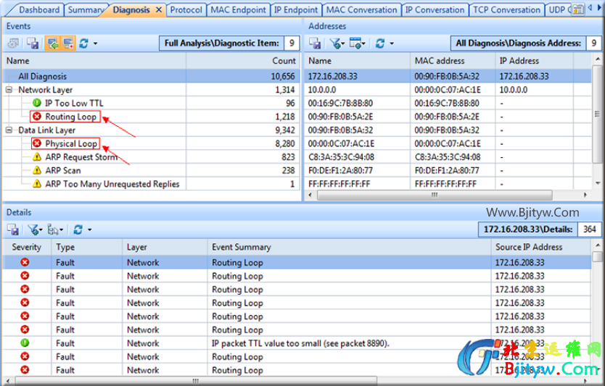
Task: Select the Physical Loop event
Action: pyautogui.click(x=71, y=143)
